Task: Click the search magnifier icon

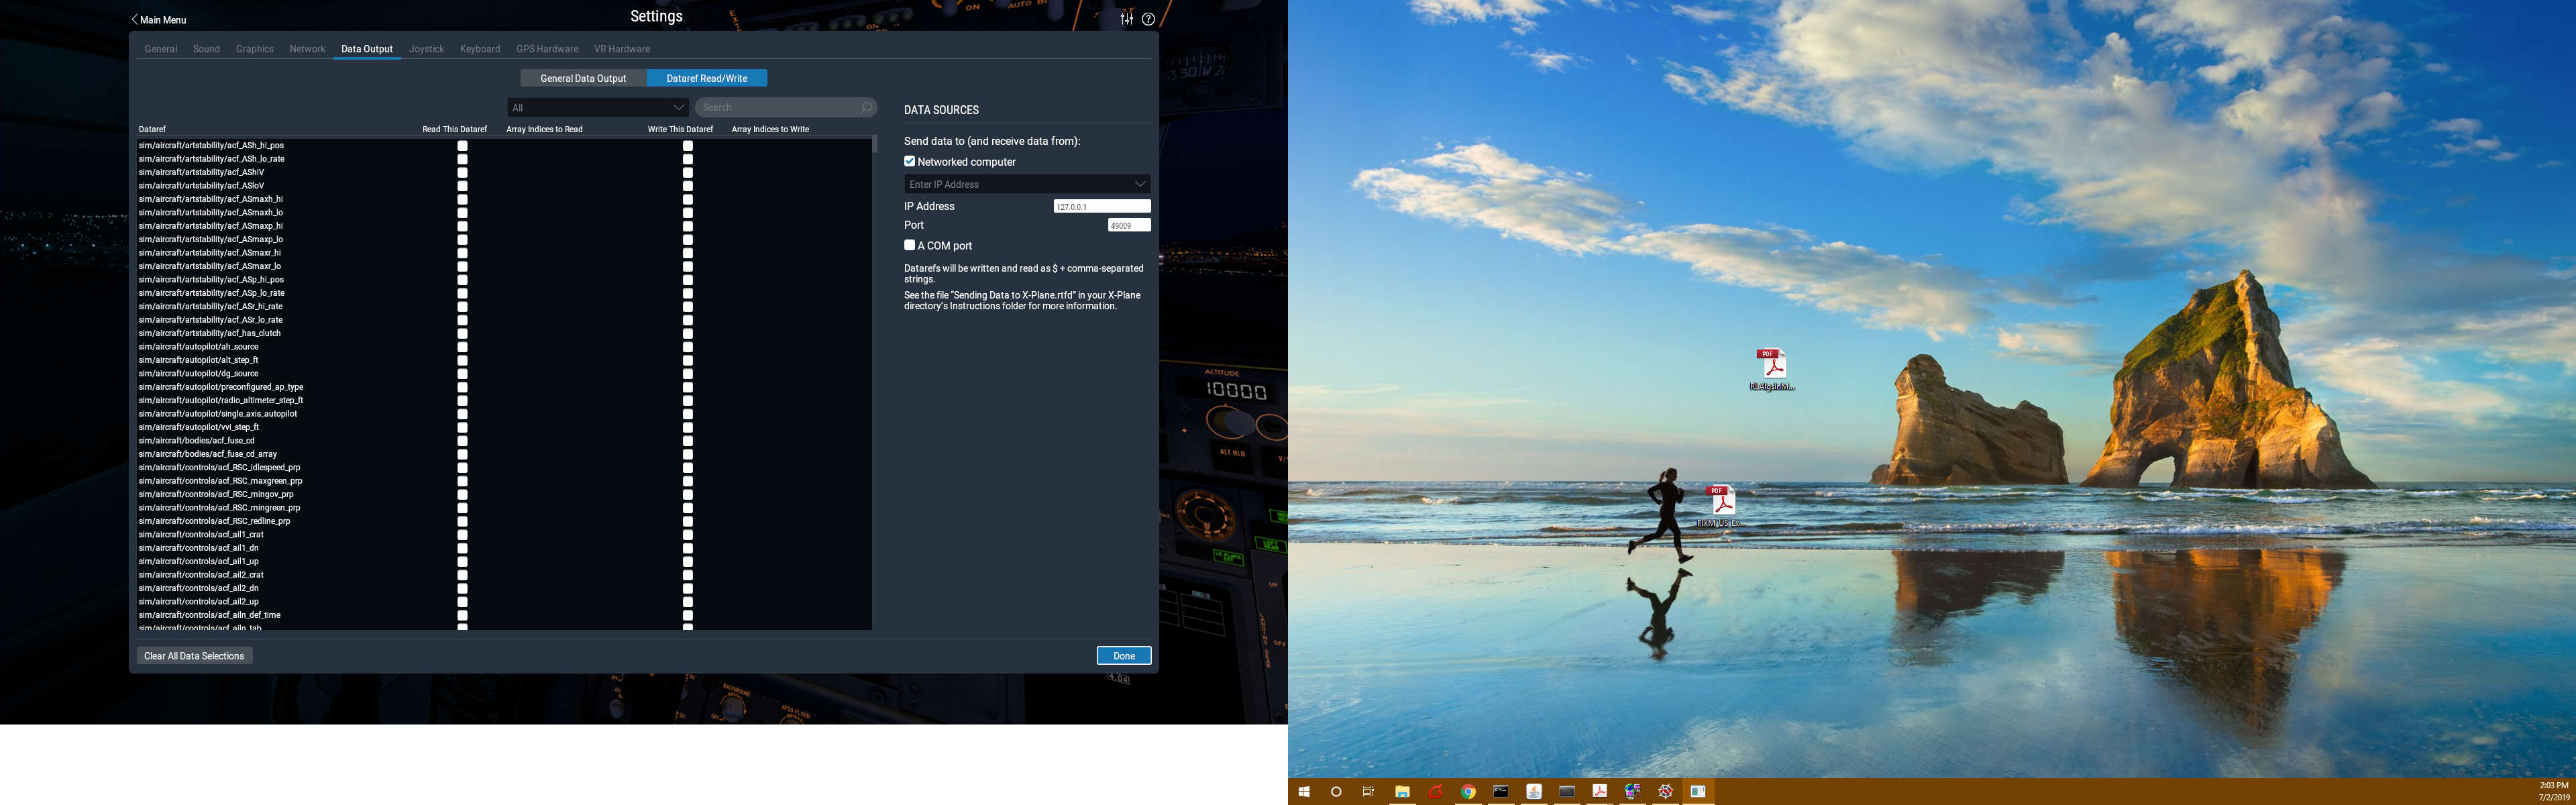Action: point(866,107)
